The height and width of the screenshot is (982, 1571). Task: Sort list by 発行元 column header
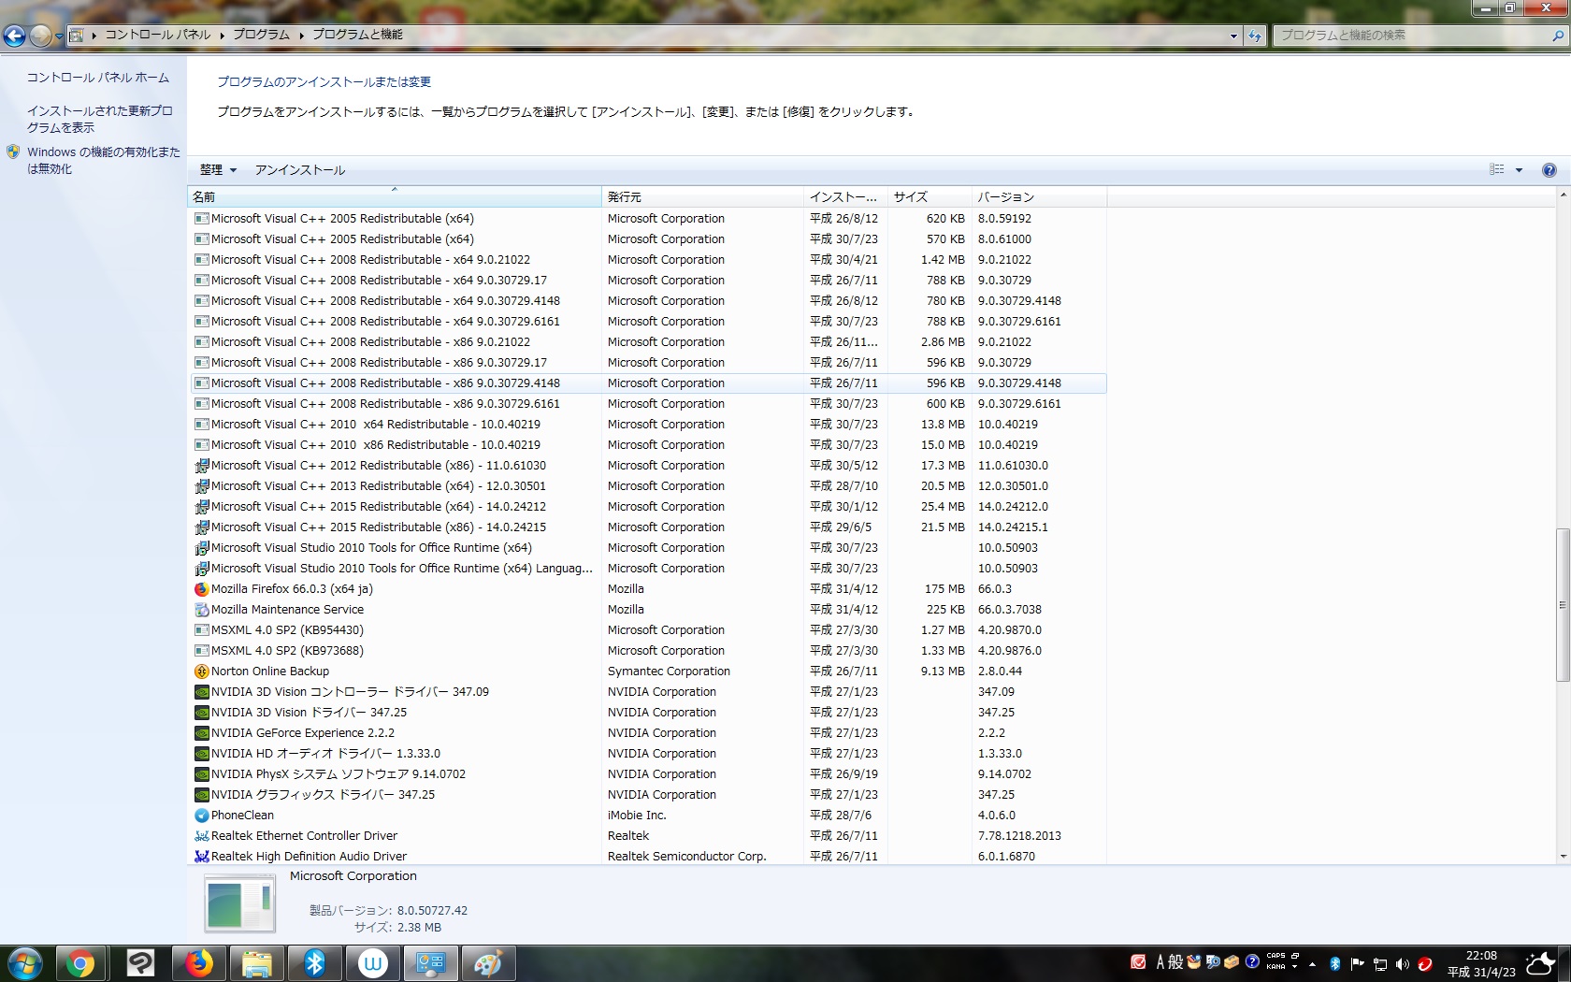[x=701, y=197]
